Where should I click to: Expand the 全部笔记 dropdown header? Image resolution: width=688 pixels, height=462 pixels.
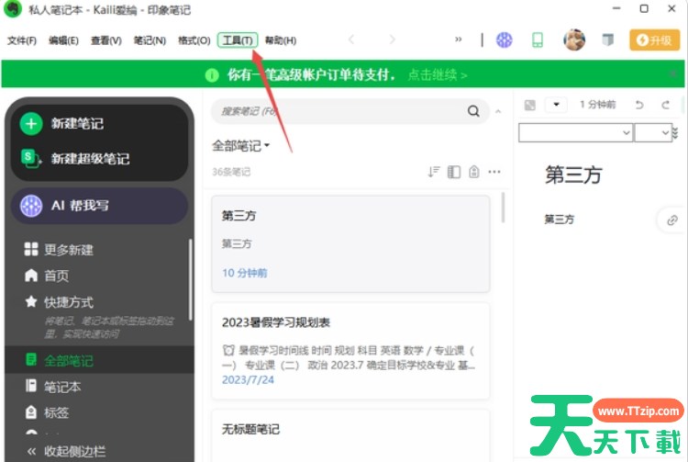pos(241,145)
